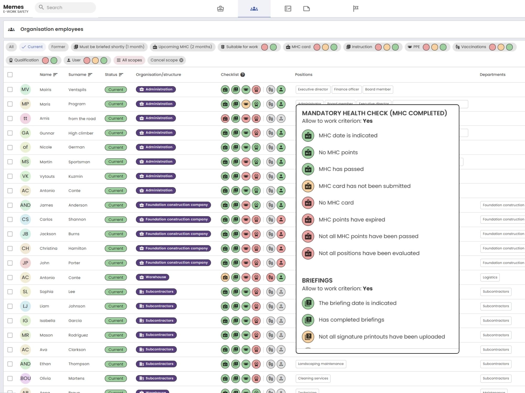
Task: Tick the select-all checkbox in table header
Action: [10, 75]
